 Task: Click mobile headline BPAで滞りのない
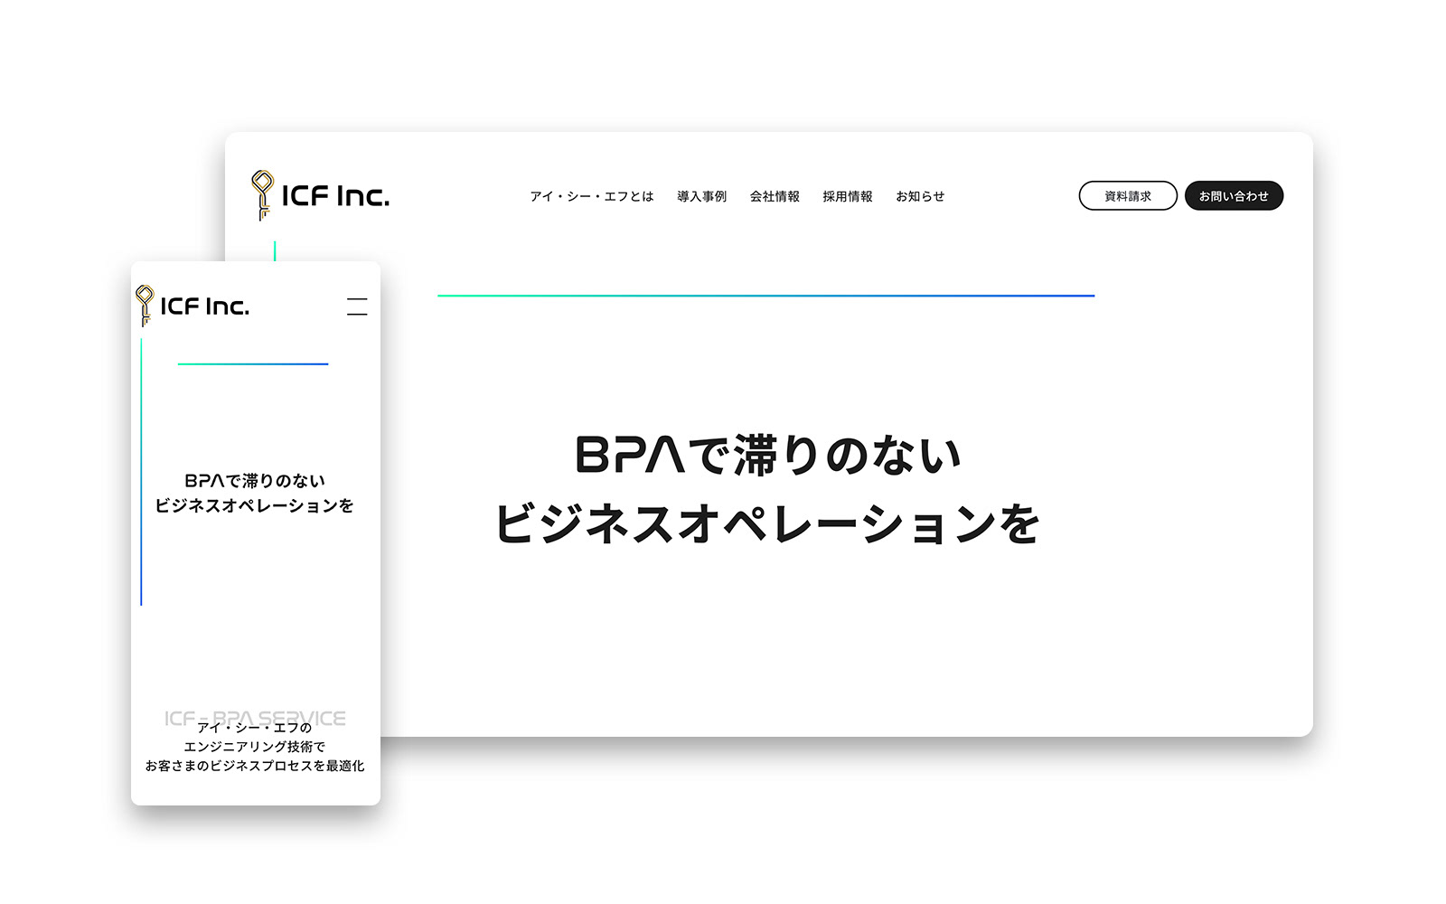tap(255, 480)
